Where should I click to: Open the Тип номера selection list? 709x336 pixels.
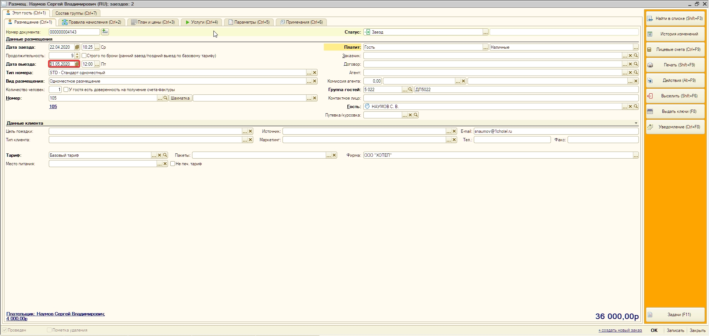pyautogui.click(x=309, y=73)
